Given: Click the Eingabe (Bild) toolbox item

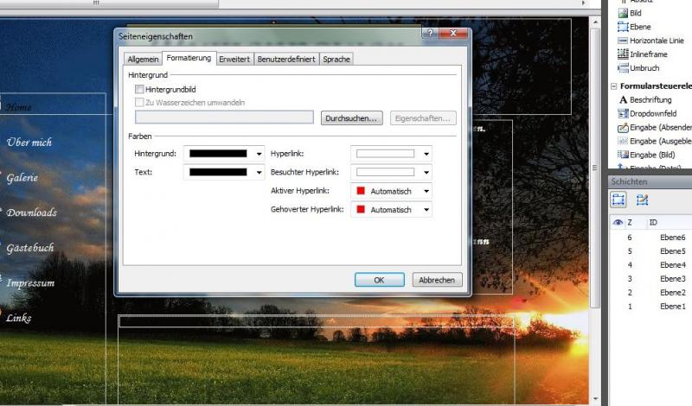Looking at the screenshot, I should (x=623, y=154).
